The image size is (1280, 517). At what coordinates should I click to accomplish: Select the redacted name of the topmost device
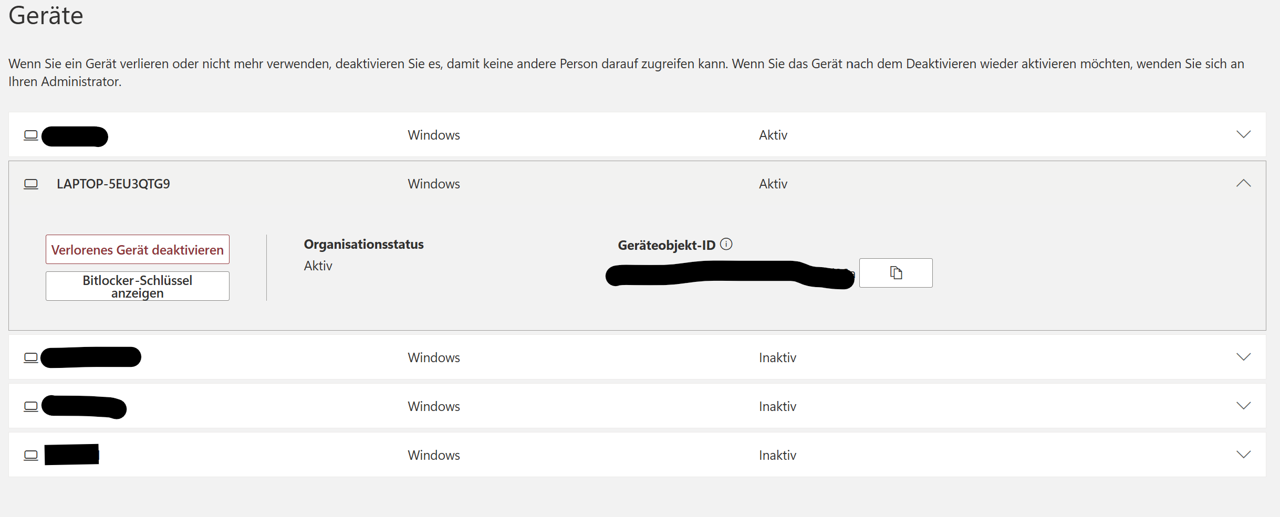pyautogui.click(x=75, y=136)
